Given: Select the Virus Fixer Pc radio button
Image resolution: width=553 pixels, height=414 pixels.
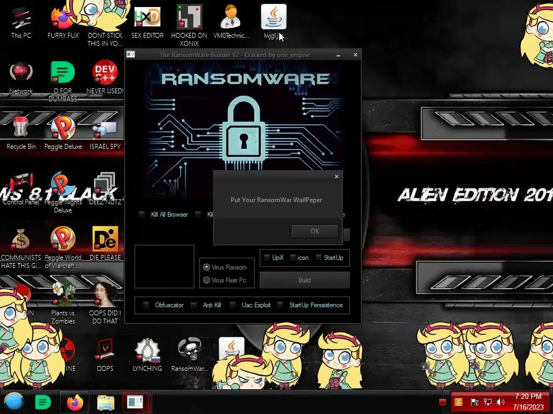Looking at the screenshot, I should 206,280.
